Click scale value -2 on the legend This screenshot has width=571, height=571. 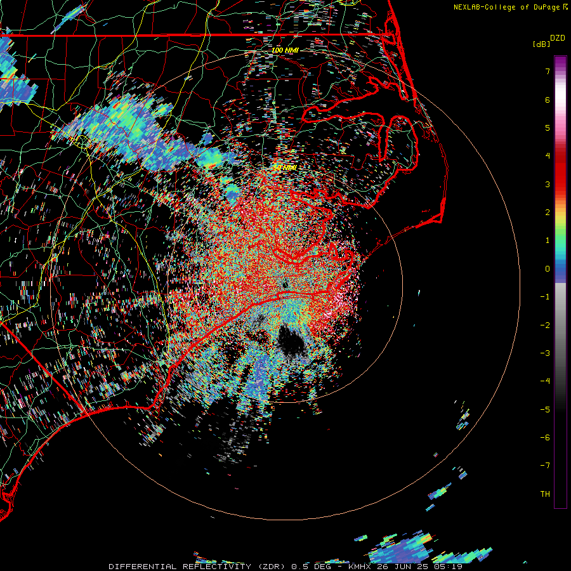545,325
